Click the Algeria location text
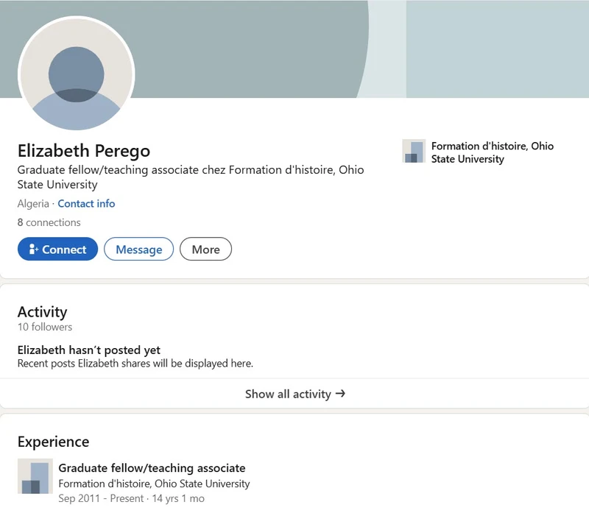Image resolution: width=589 pixels, height=516 pixels. point(33,204)
